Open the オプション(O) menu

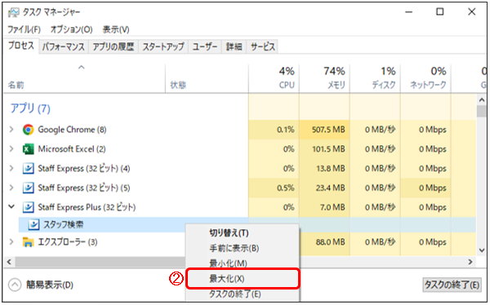point(72,29)
